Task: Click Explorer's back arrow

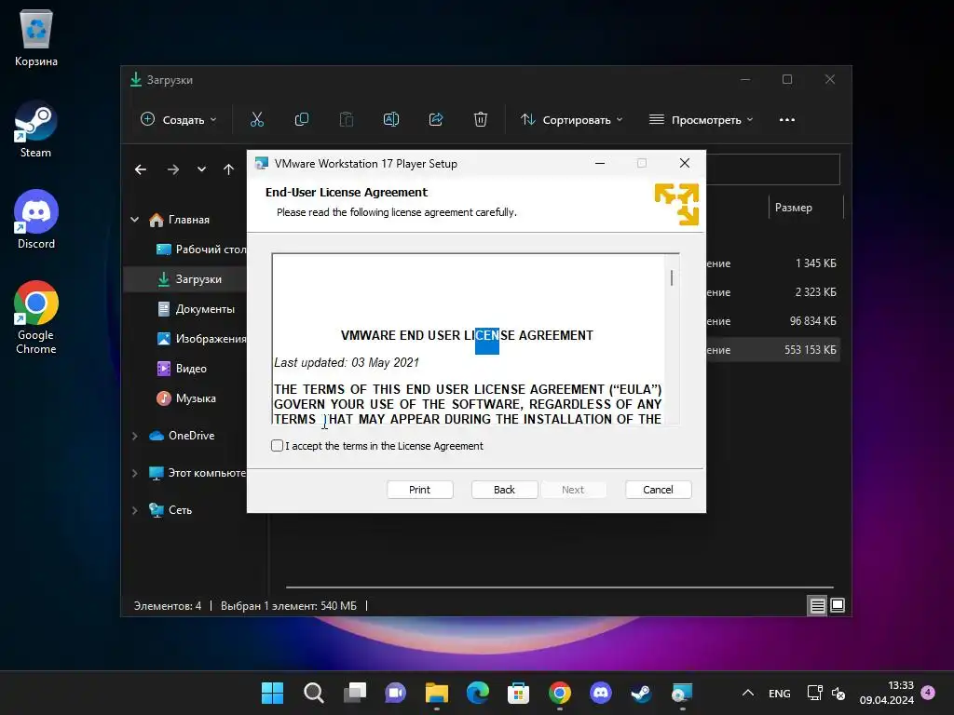Action: click(141, 169)
